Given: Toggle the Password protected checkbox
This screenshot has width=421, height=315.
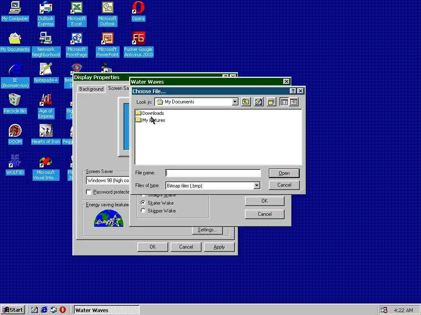Looking at the screenshot, I should pos(89,192).
